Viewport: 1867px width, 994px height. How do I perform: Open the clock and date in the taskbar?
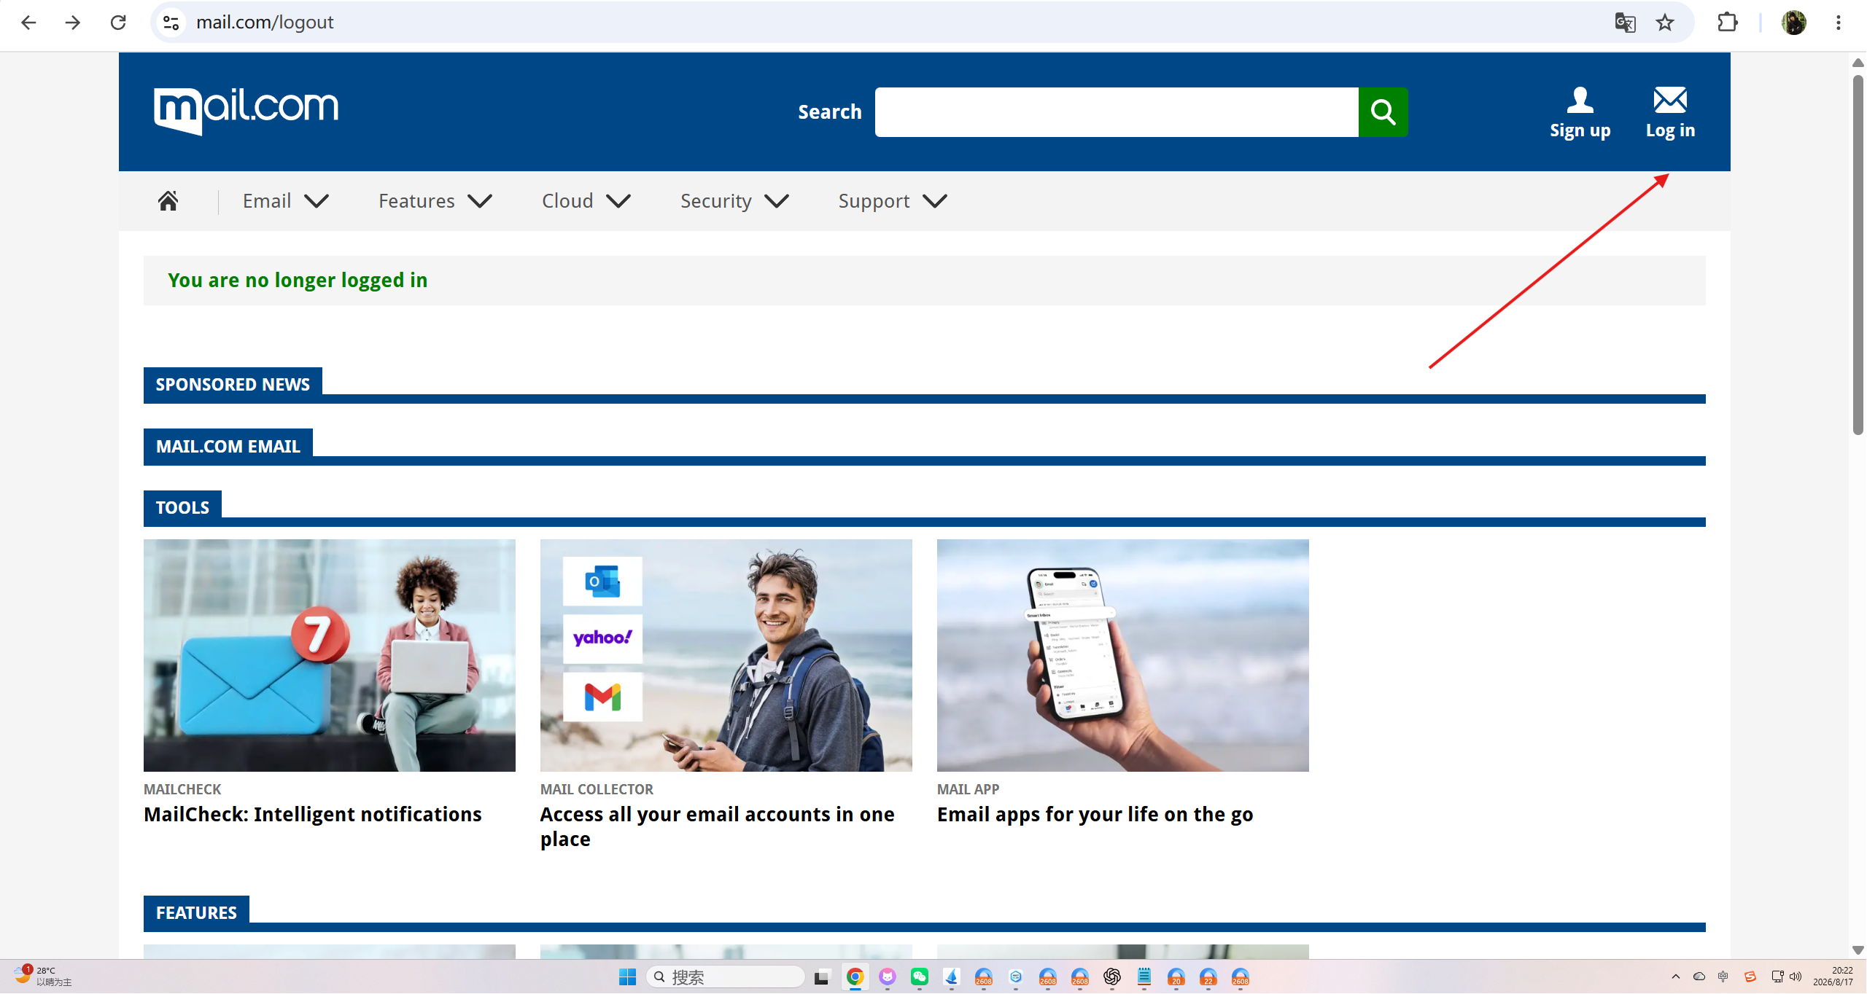[1833, 977]
